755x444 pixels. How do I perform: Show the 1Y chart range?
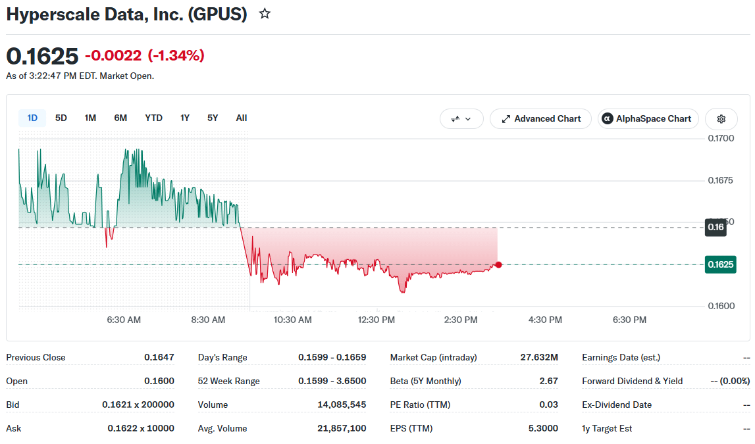185,118
